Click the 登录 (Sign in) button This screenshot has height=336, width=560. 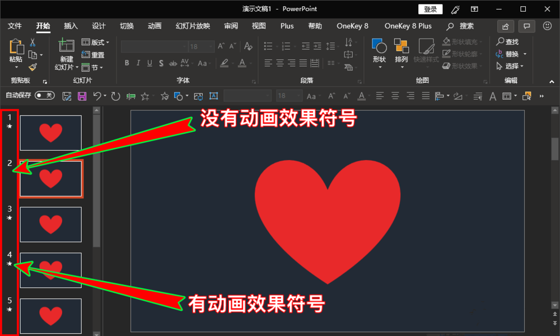(430, 9)
